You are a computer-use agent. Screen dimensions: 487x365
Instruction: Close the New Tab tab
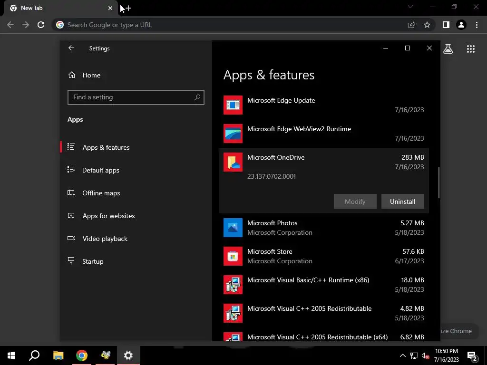point(110,8)
